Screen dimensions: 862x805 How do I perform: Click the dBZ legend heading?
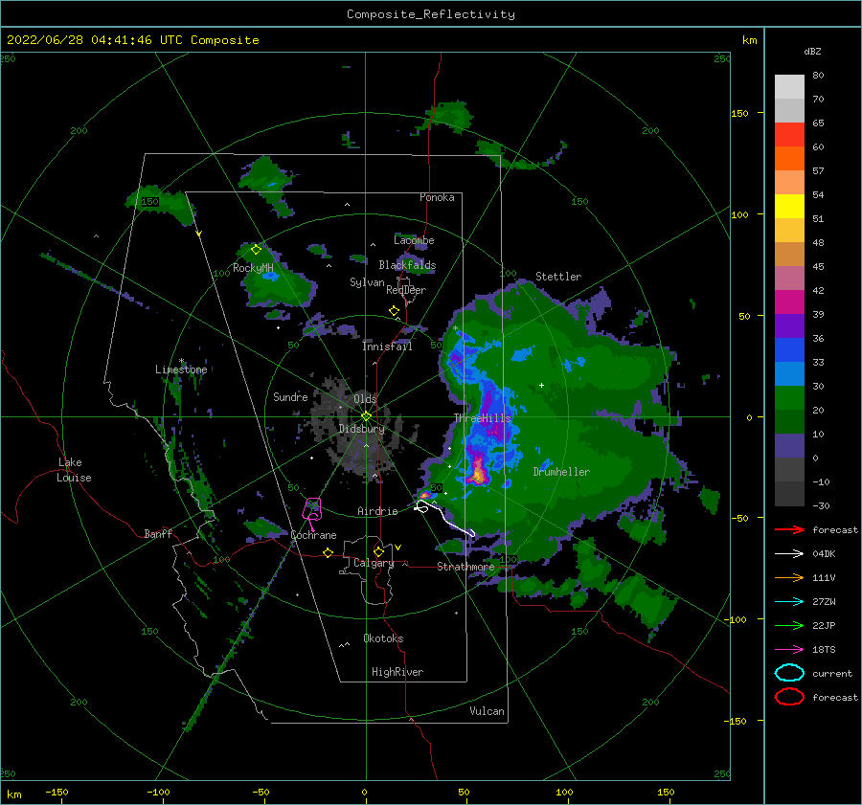pyautogui.click(x=812, y=51)
